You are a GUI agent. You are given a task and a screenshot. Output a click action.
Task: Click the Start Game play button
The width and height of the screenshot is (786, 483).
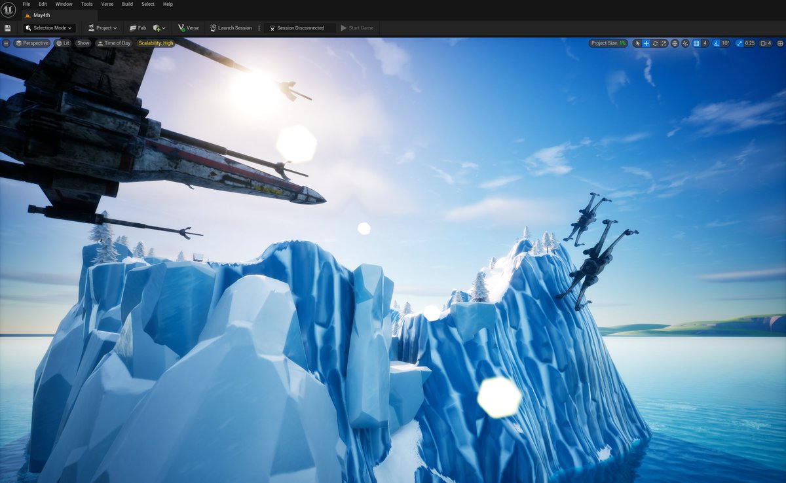358,28
